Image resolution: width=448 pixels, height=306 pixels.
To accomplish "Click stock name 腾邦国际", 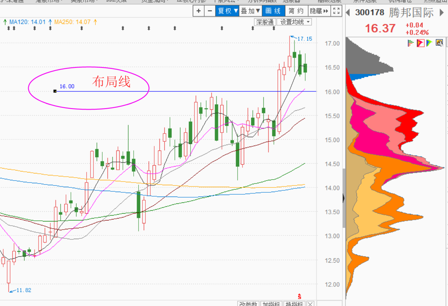I will [x=411, y=12].
